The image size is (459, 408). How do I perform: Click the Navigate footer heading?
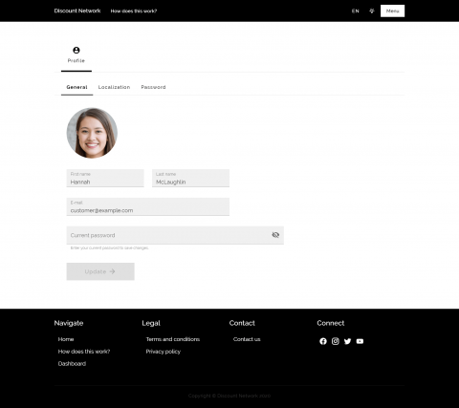69,323
